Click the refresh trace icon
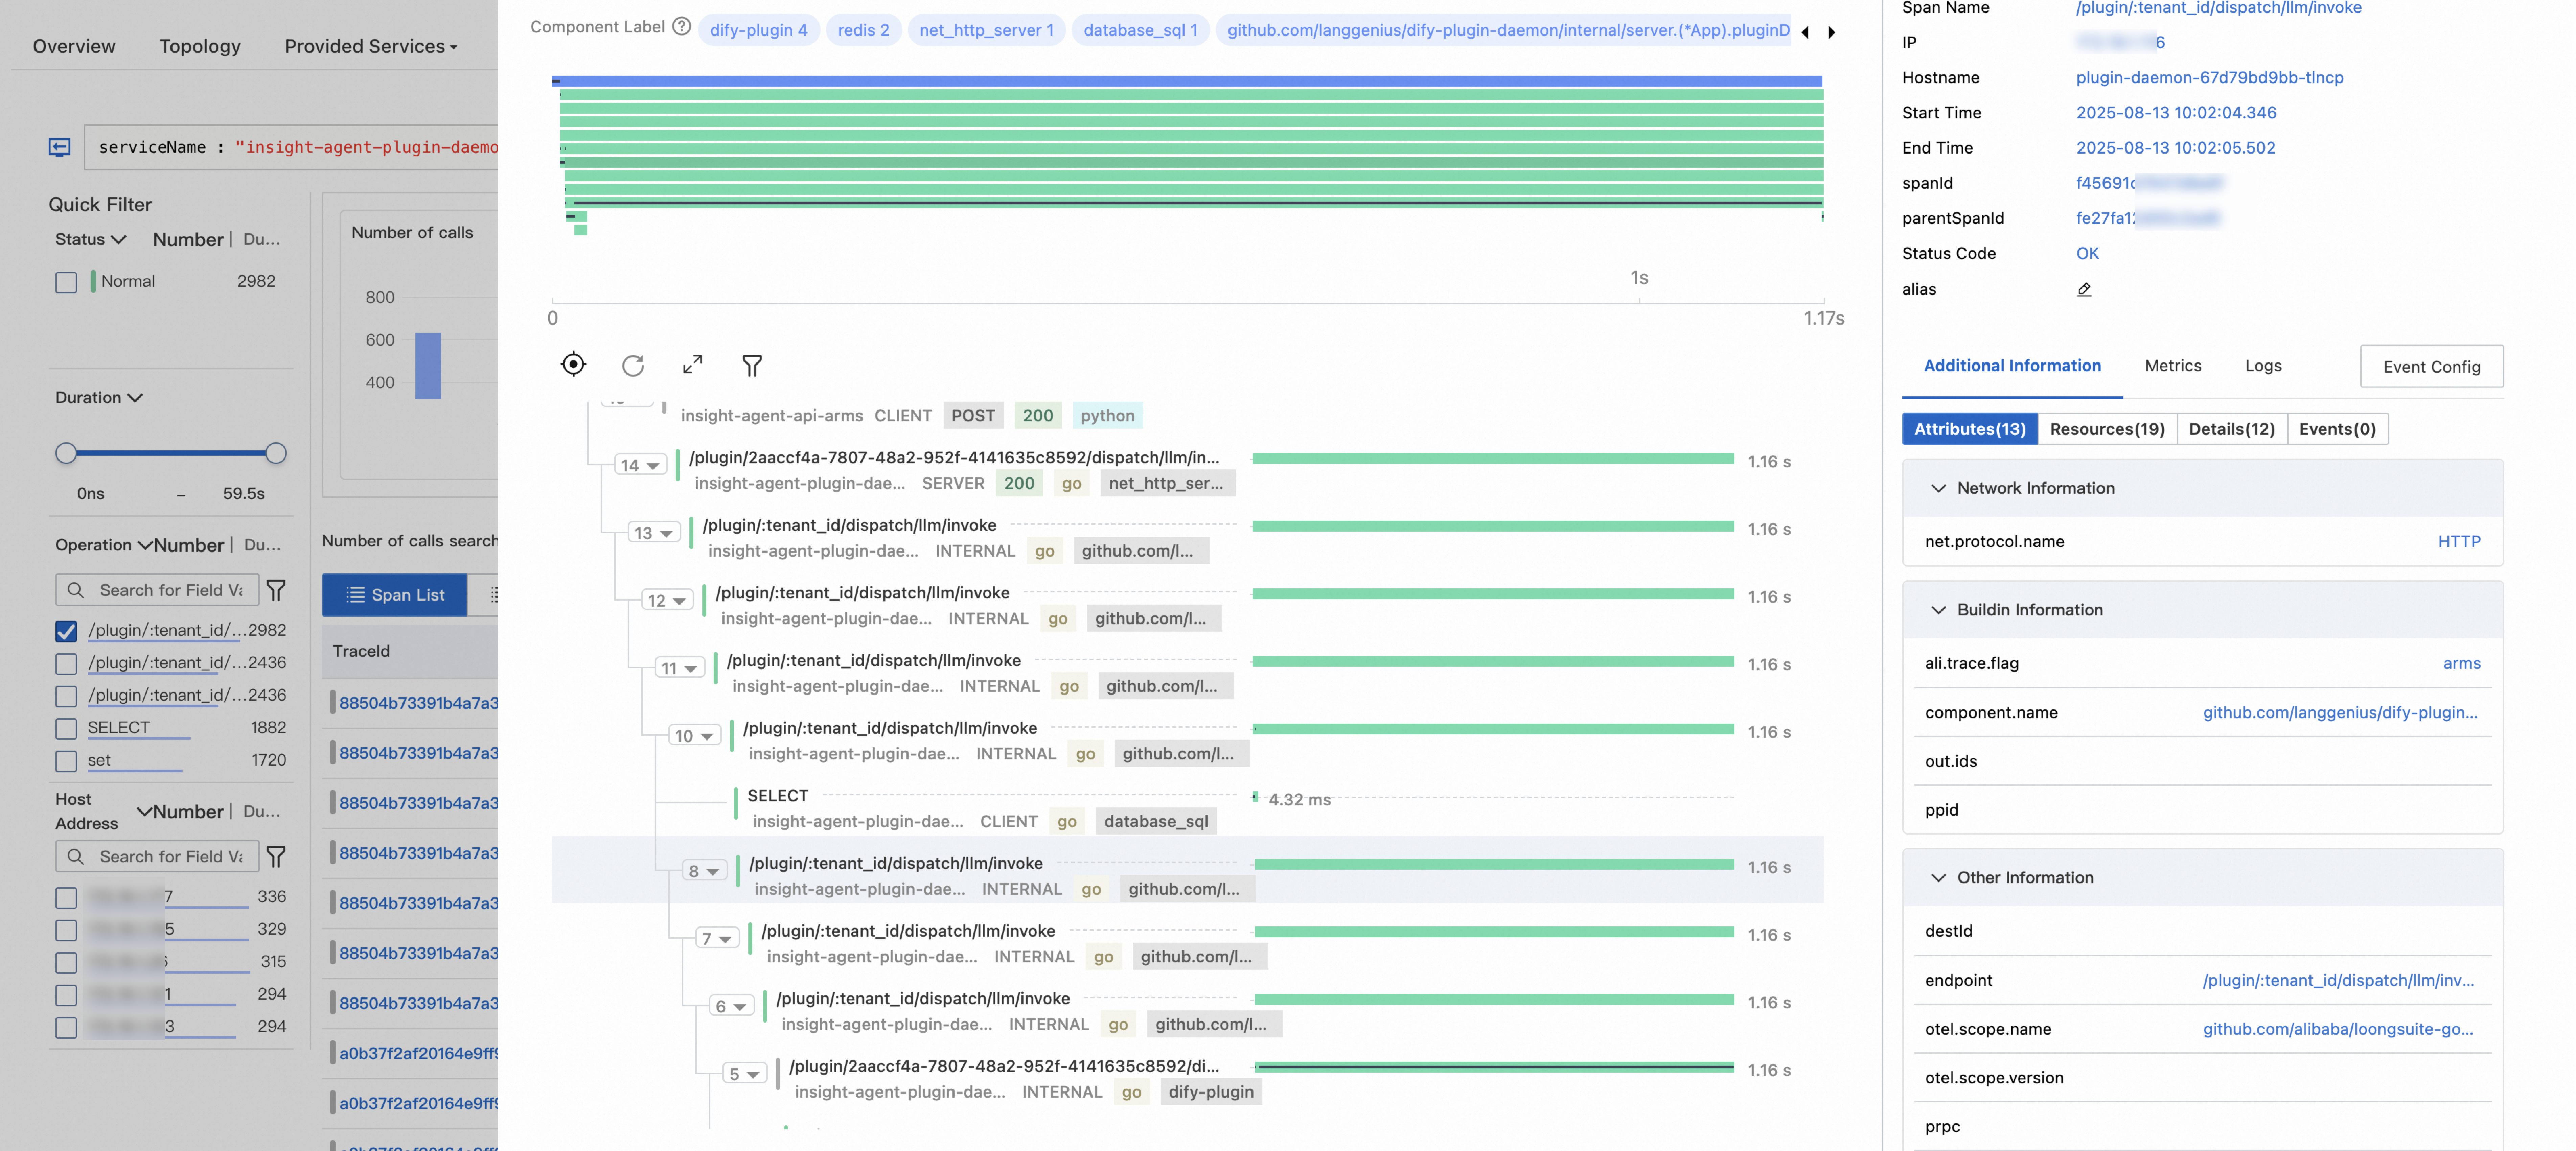This screenshot has width=2576, height=1151. coord(633,366)
